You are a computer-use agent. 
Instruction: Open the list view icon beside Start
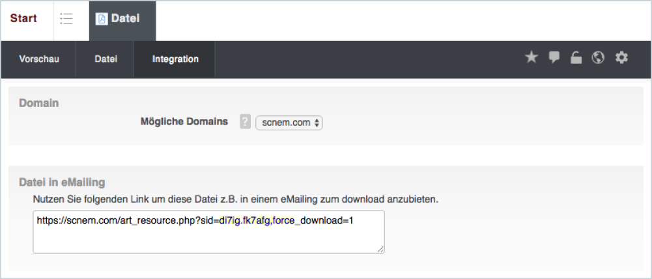(66, 19)
